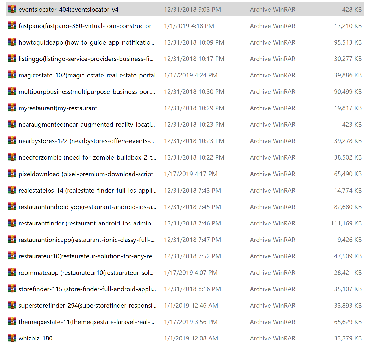Image resolution: width=378 pixels, height=345 pixels.
Task: Select the restaurantandroid yop file name
Action: click(x=87, y=207)
